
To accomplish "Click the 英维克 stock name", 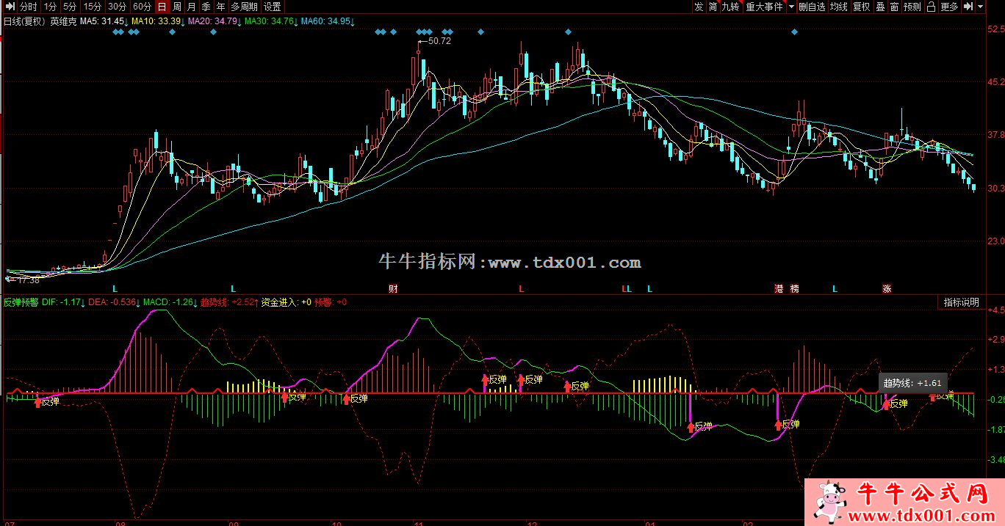I will click(x=63, y=21).
